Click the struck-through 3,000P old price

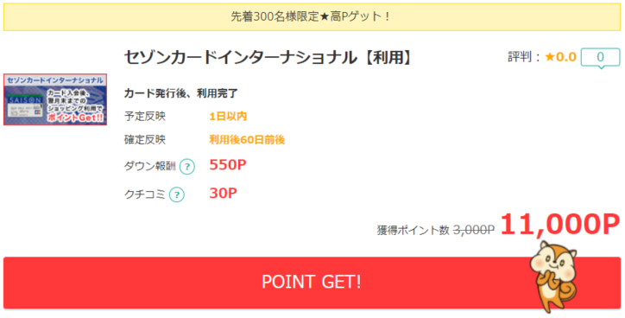(474, 230)
